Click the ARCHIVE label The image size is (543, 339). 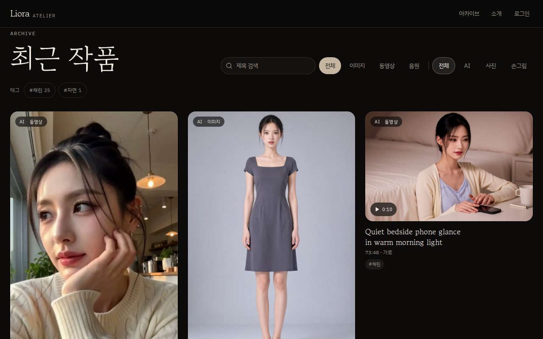(23, 33)
